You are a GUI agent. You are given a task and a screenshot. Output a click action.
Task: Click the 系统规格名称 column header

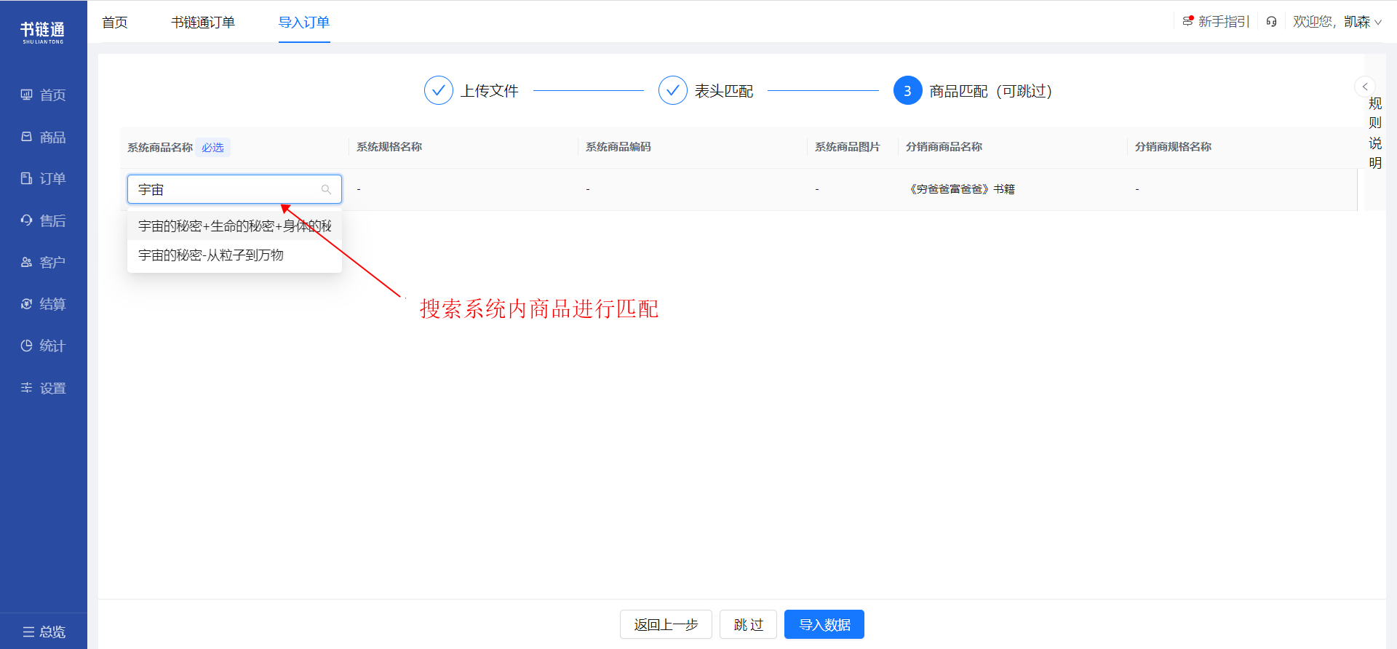pyautogui.click(x=389, y=147)
